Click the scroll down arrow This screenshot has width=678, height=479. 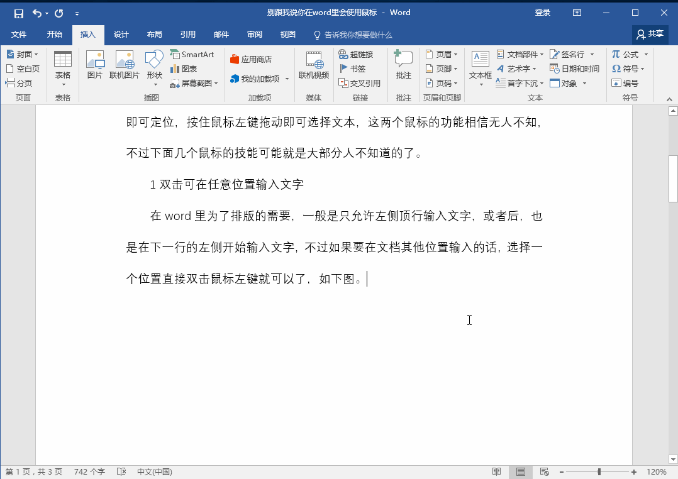click(x=673, y=459)
